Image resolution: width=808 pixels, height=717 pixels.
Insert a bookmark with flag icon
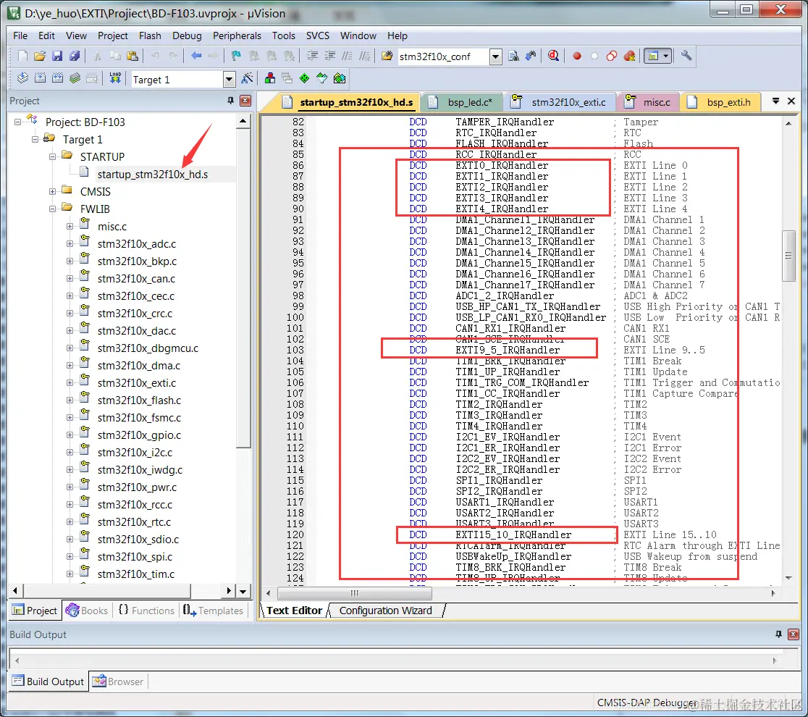(x=236, y=56)
